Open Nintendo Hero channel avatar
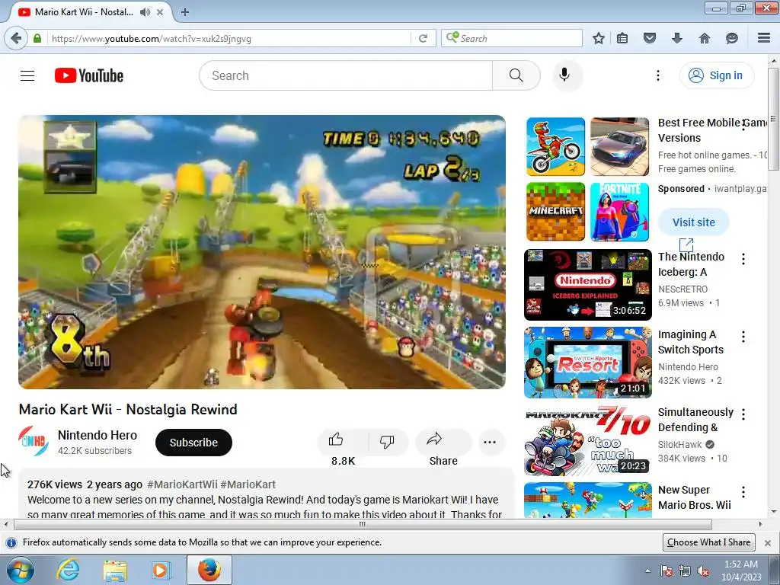The image size is (780, 585). 34,442
